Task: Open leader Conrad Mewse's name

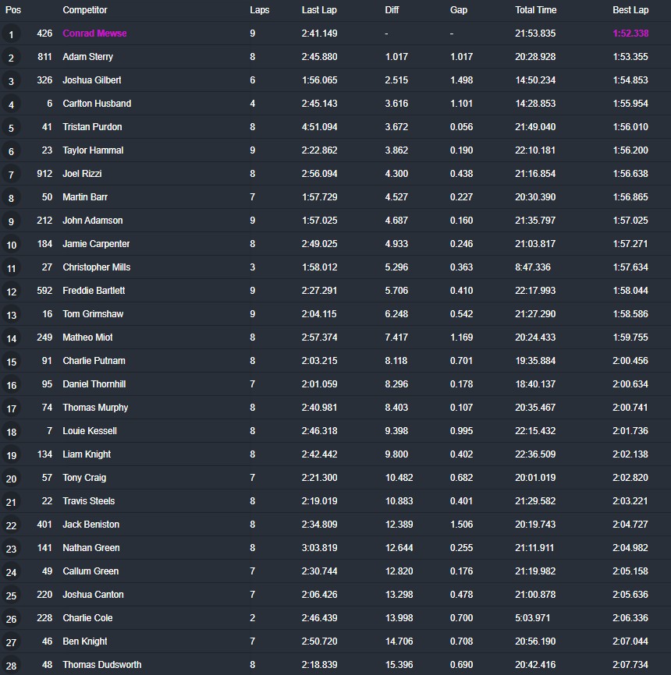Action: coord(94,34)
